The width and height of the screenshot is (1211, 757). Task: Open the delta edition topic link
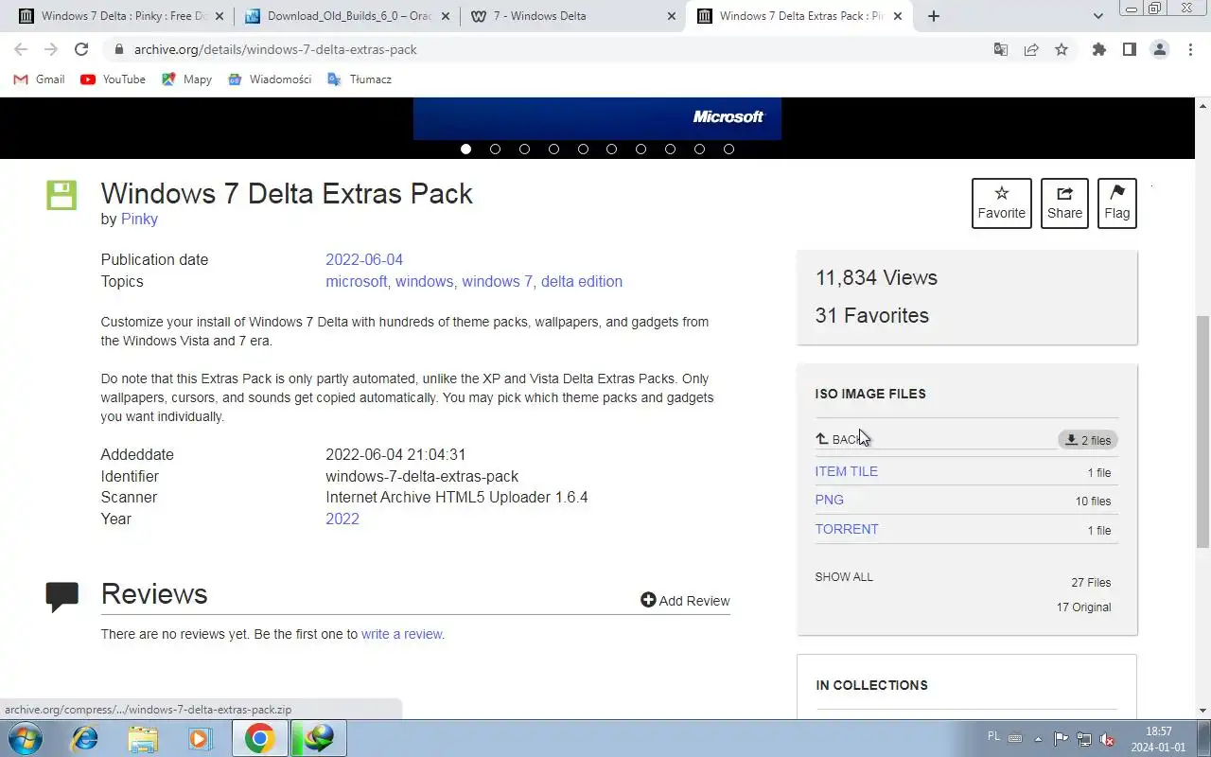click(582, 282)
